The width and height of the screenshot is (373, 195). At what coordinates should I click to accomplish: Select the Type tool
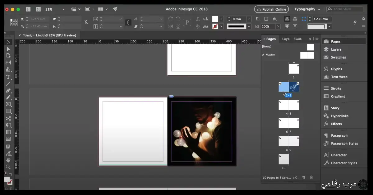tap(8, 77)
